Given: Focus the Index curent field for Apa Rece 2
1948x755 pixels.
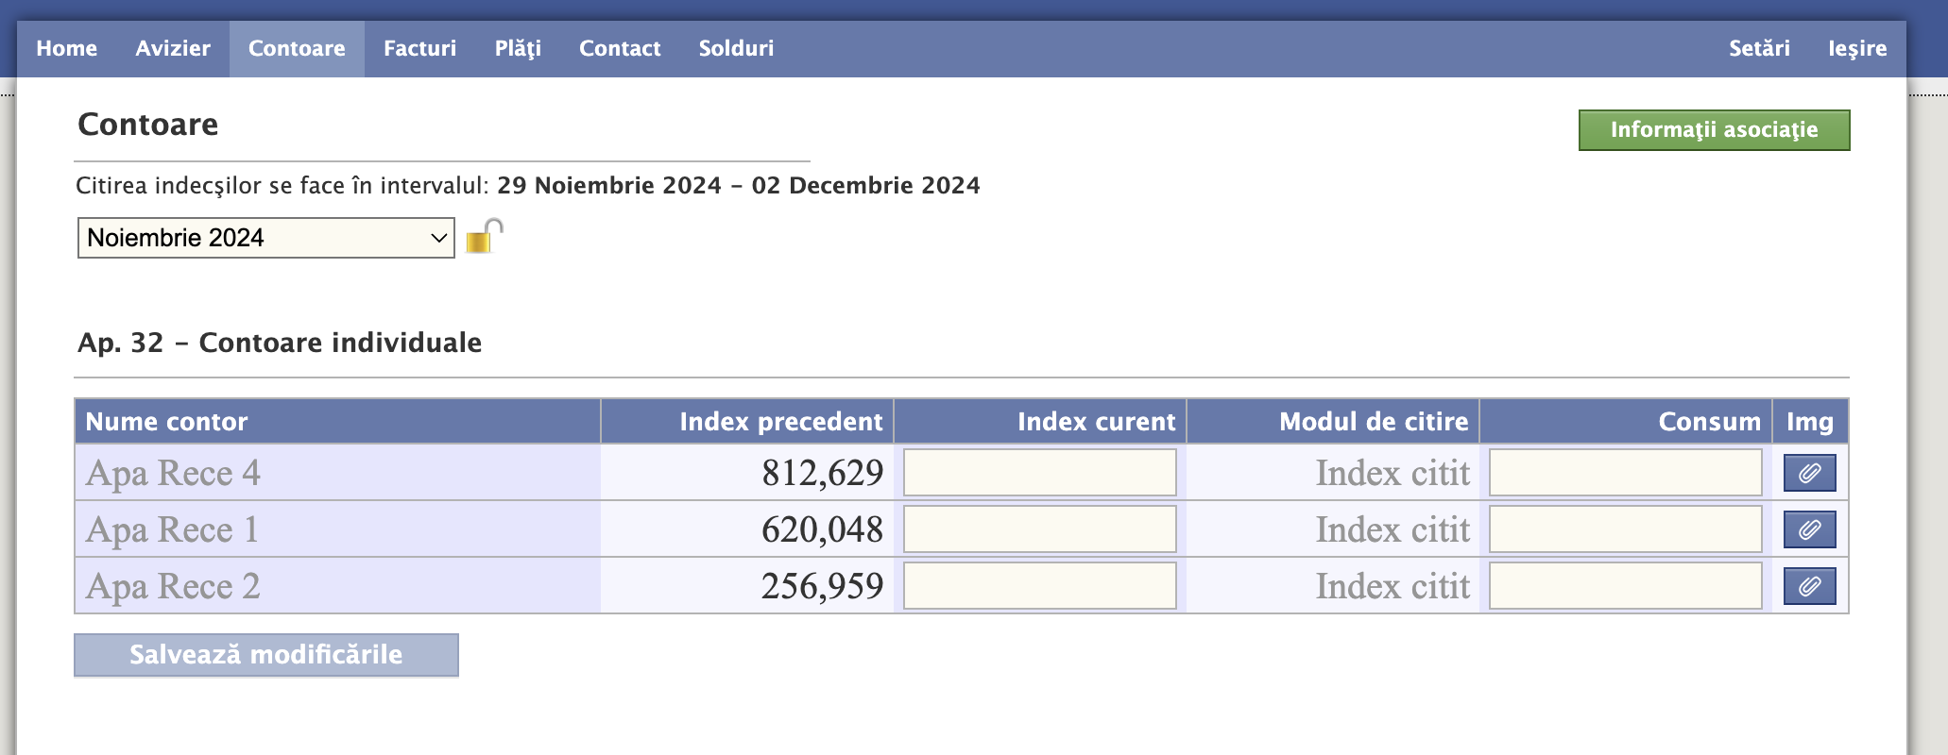Looking at the screenshot, I should [x=1040, y=586].
